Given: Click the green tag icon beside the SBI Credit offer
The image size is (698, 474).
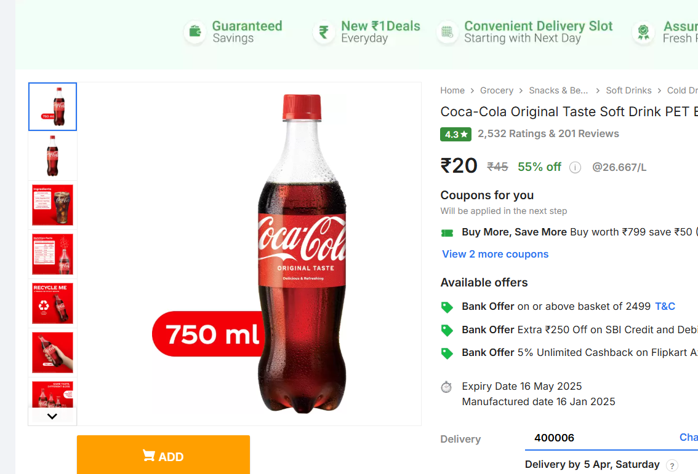Looking at the screenshot, I should click(447, 330).
